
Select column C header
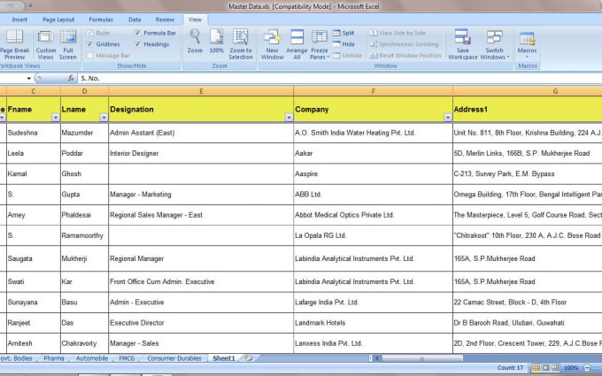pyautogui.click(x=34, y=91)
